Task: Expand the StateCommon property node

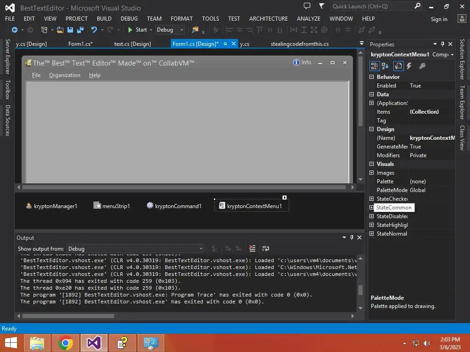Action: tap(372, 208)
